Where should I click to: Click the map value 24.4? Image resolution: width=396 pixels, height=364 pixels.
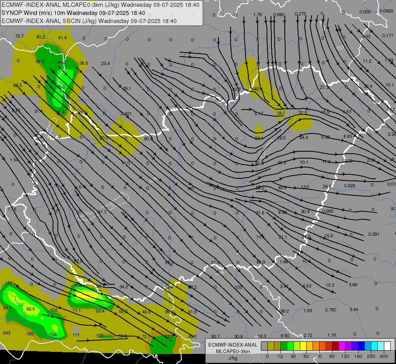303,138
